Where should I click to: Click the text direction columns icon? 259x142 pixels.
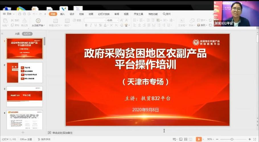click(159, 20)
